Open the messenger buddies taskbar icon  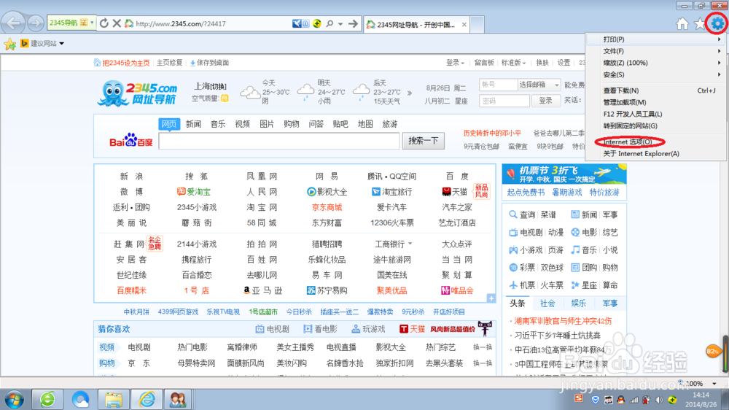[x=178, y=399]
